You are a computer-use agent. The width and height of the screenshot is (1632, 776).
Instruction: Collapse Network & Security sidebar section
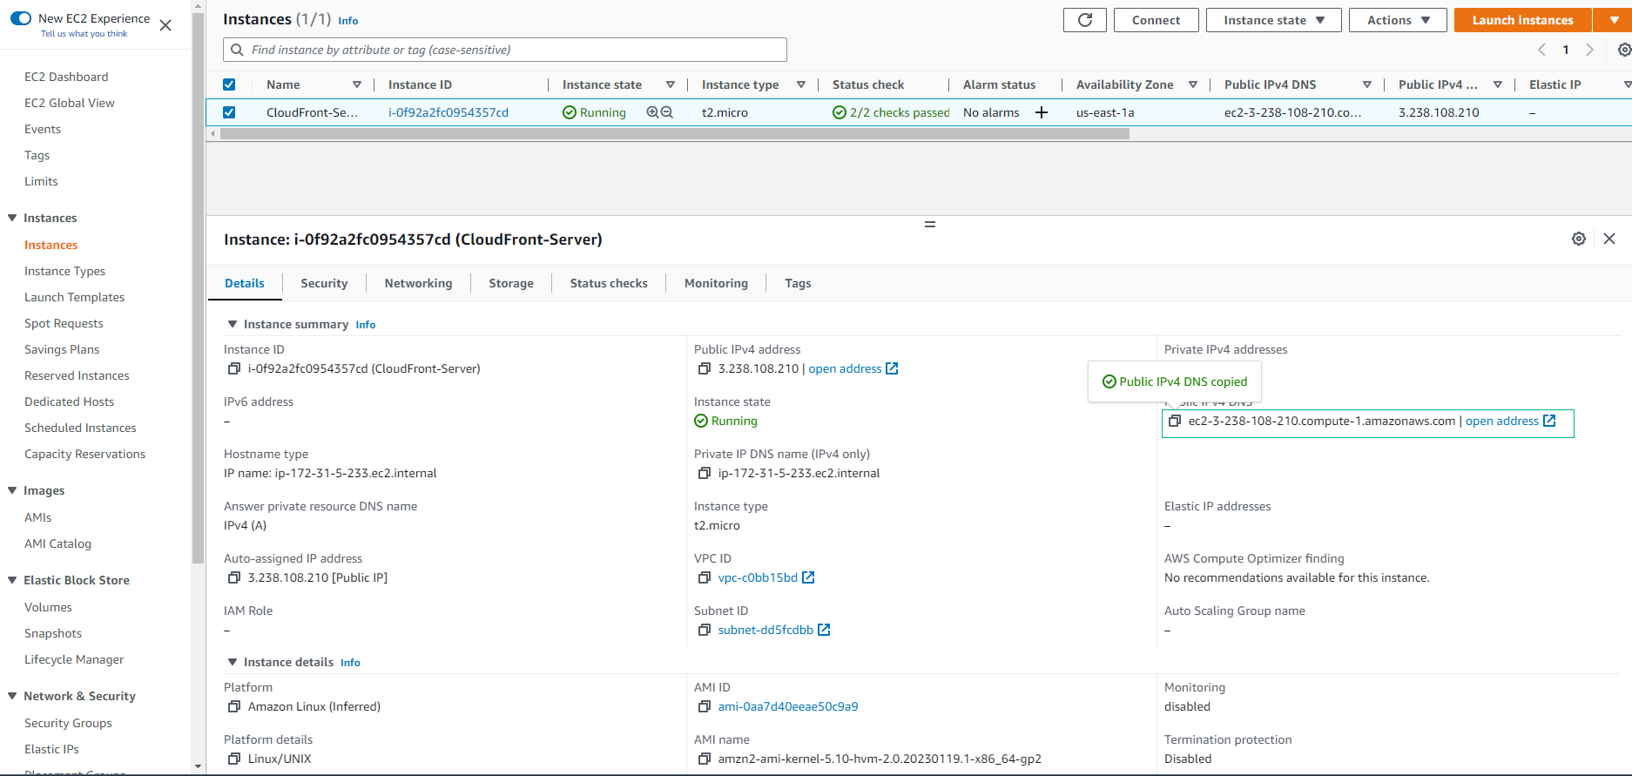tap(12, 696)
